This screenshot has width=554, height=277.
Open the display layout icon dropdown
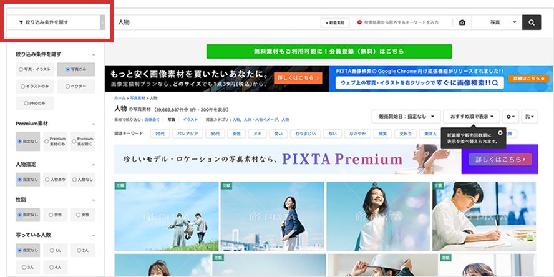529,117
